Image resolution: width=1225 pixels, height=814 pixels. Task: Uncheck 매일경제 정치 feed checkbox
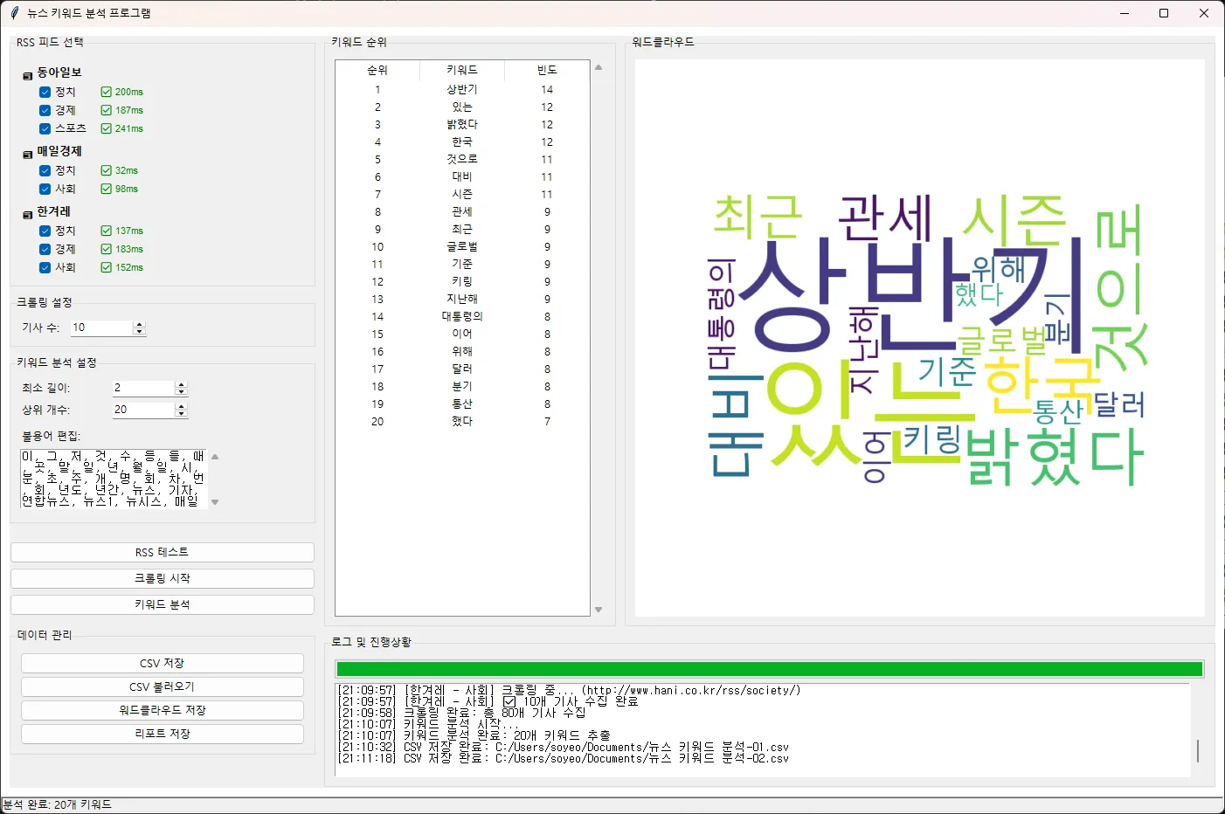tap(45, 170)
